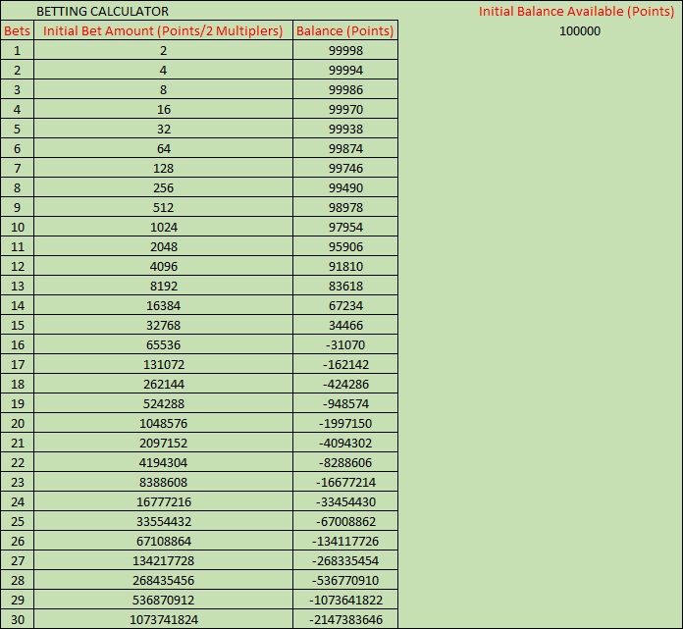Select bet amount cell 4194304
The width and height of the screenshot is (683, 629).
163,462
